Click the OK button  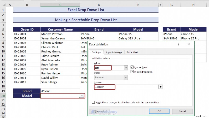tap(159, 111)
